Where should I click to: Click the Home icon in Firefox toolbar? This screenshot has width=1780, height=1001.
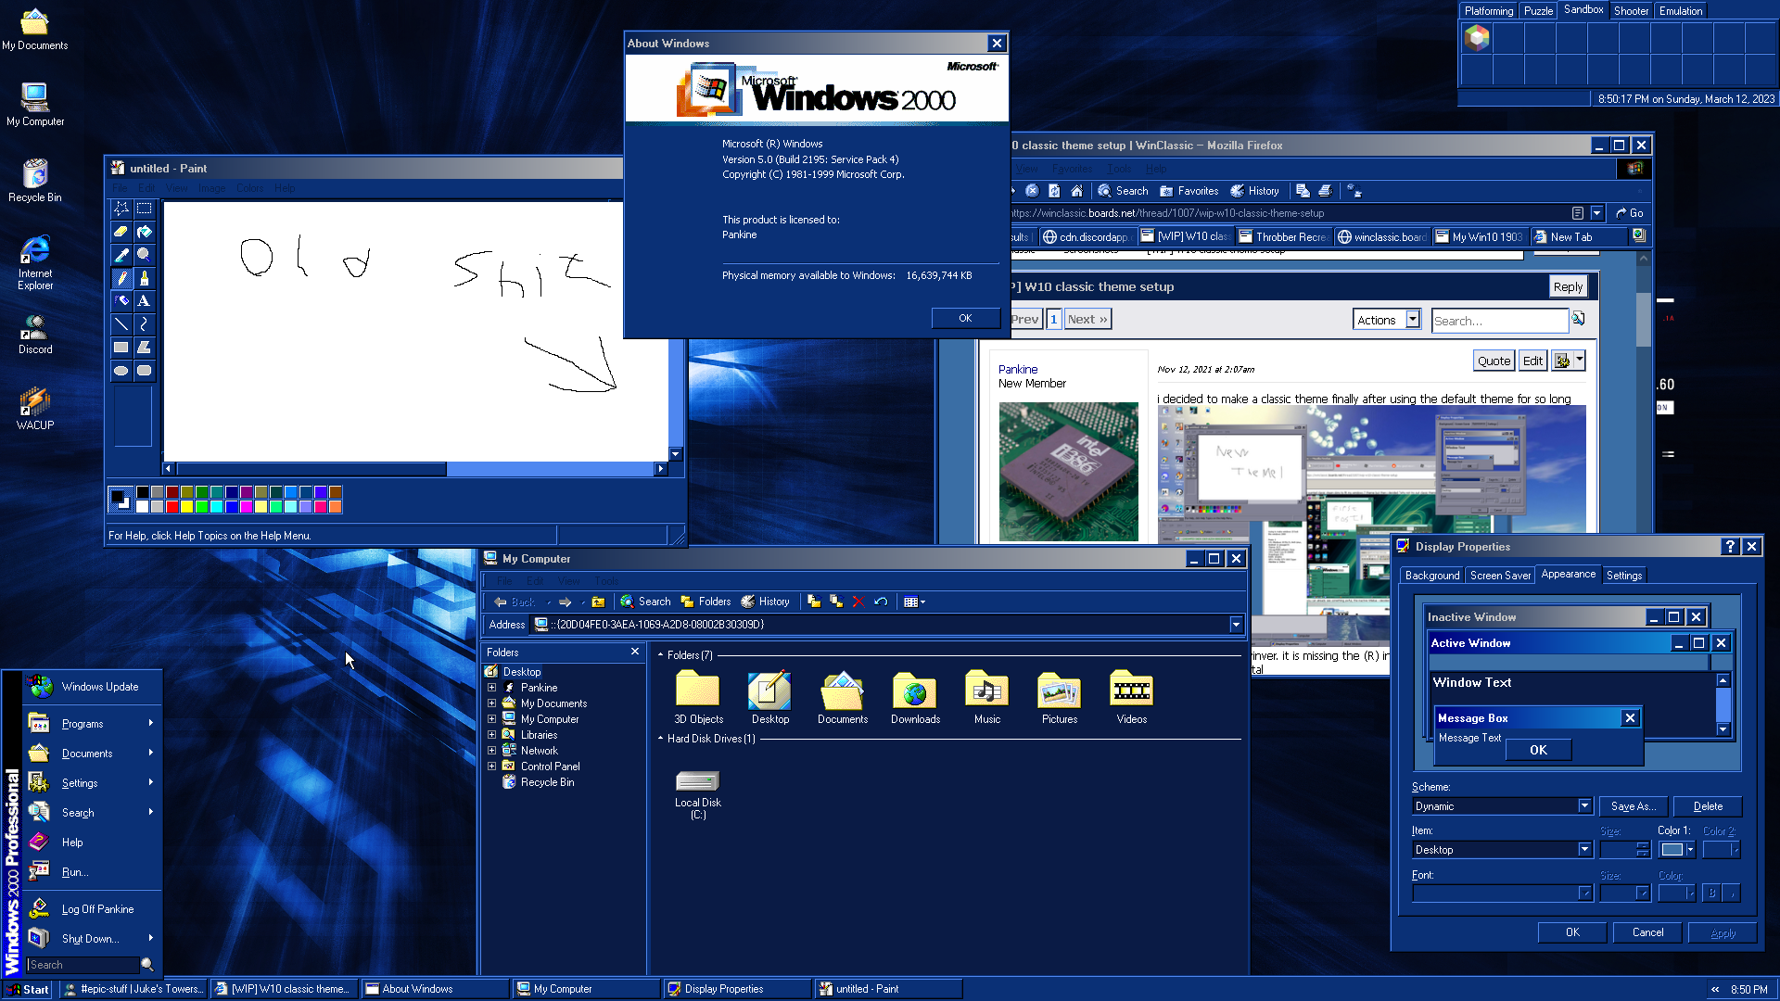1076,191
